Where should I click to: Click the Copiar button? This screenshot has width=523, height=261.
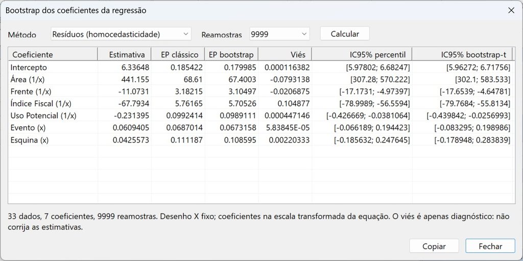tap(434, 246)
